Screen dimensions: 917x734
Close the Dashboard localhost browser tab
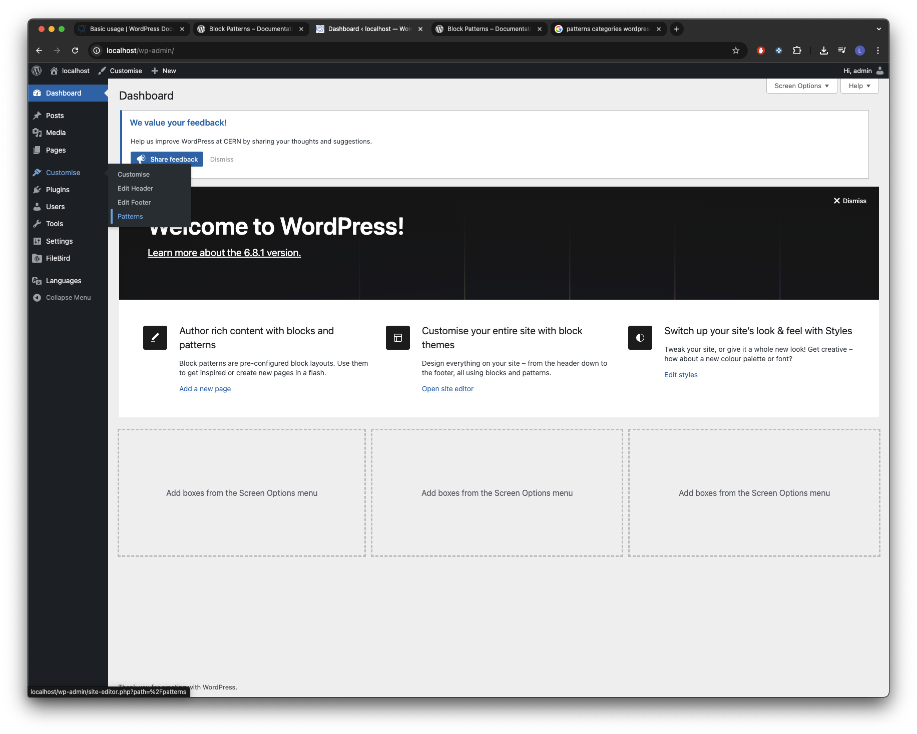click(420, 29)
